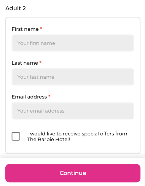Click the "Your last name" placeholder text
The image size is (145, 186).
36,77
